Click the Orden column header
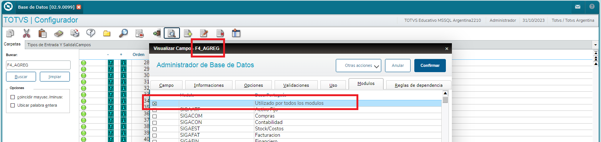Viewport: 601px width, 142px height. [139, 54]
